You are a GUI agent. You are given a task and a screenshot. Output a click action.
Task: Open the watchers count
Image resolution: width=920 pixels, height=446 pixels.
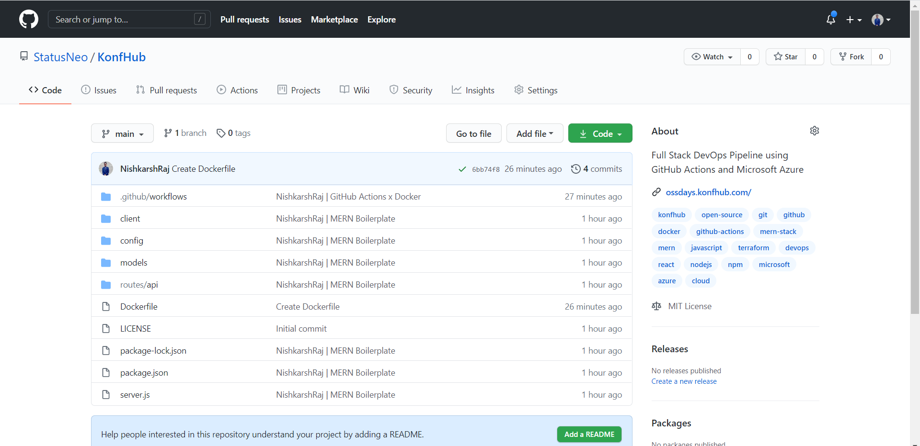(750, 57)
